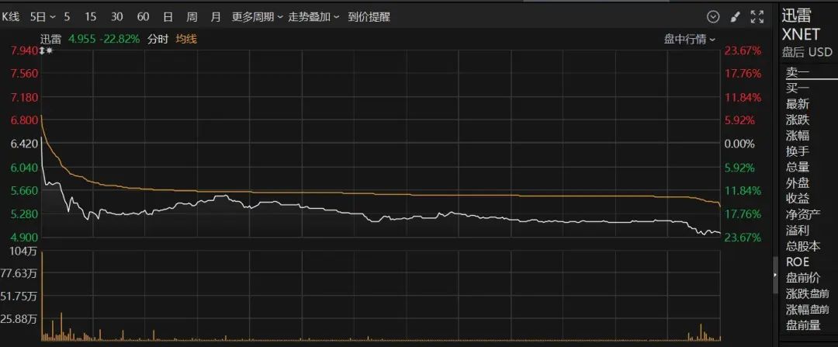Viewport: 838px width, 347px height.
Task: Click the green 4.955 price value
Action: 81,39
